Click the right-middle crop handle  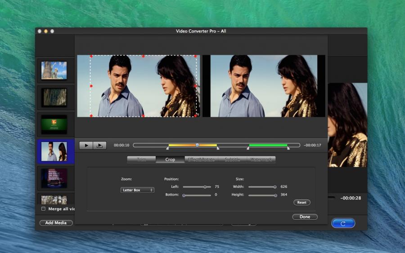pos(196,86)
